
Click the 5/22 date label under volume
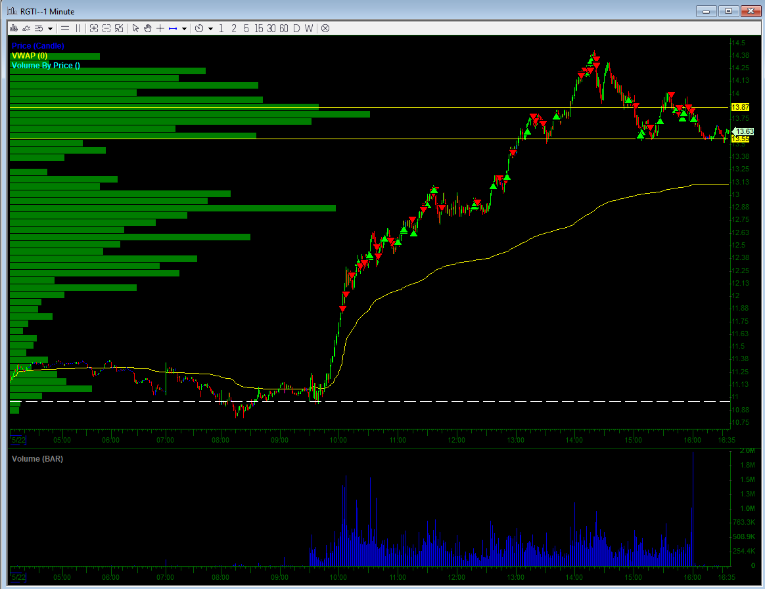(x=18, y=577)
